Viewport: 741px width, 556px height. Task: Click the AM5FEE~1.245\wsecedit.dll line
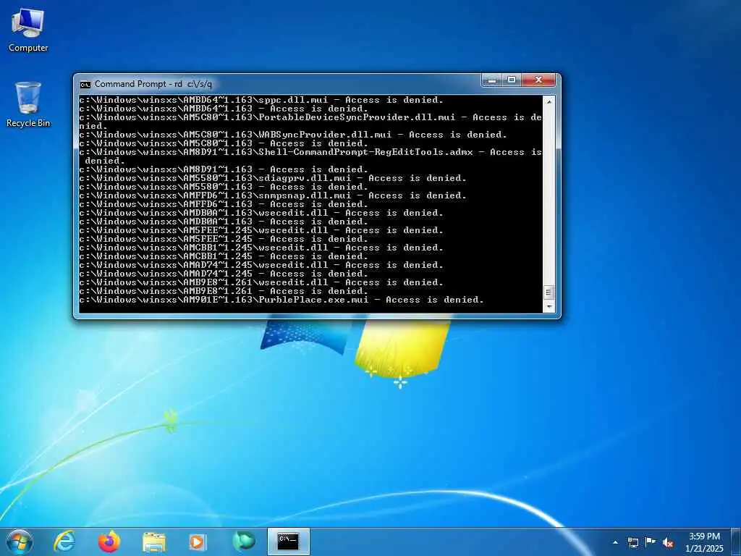point(261,230)
